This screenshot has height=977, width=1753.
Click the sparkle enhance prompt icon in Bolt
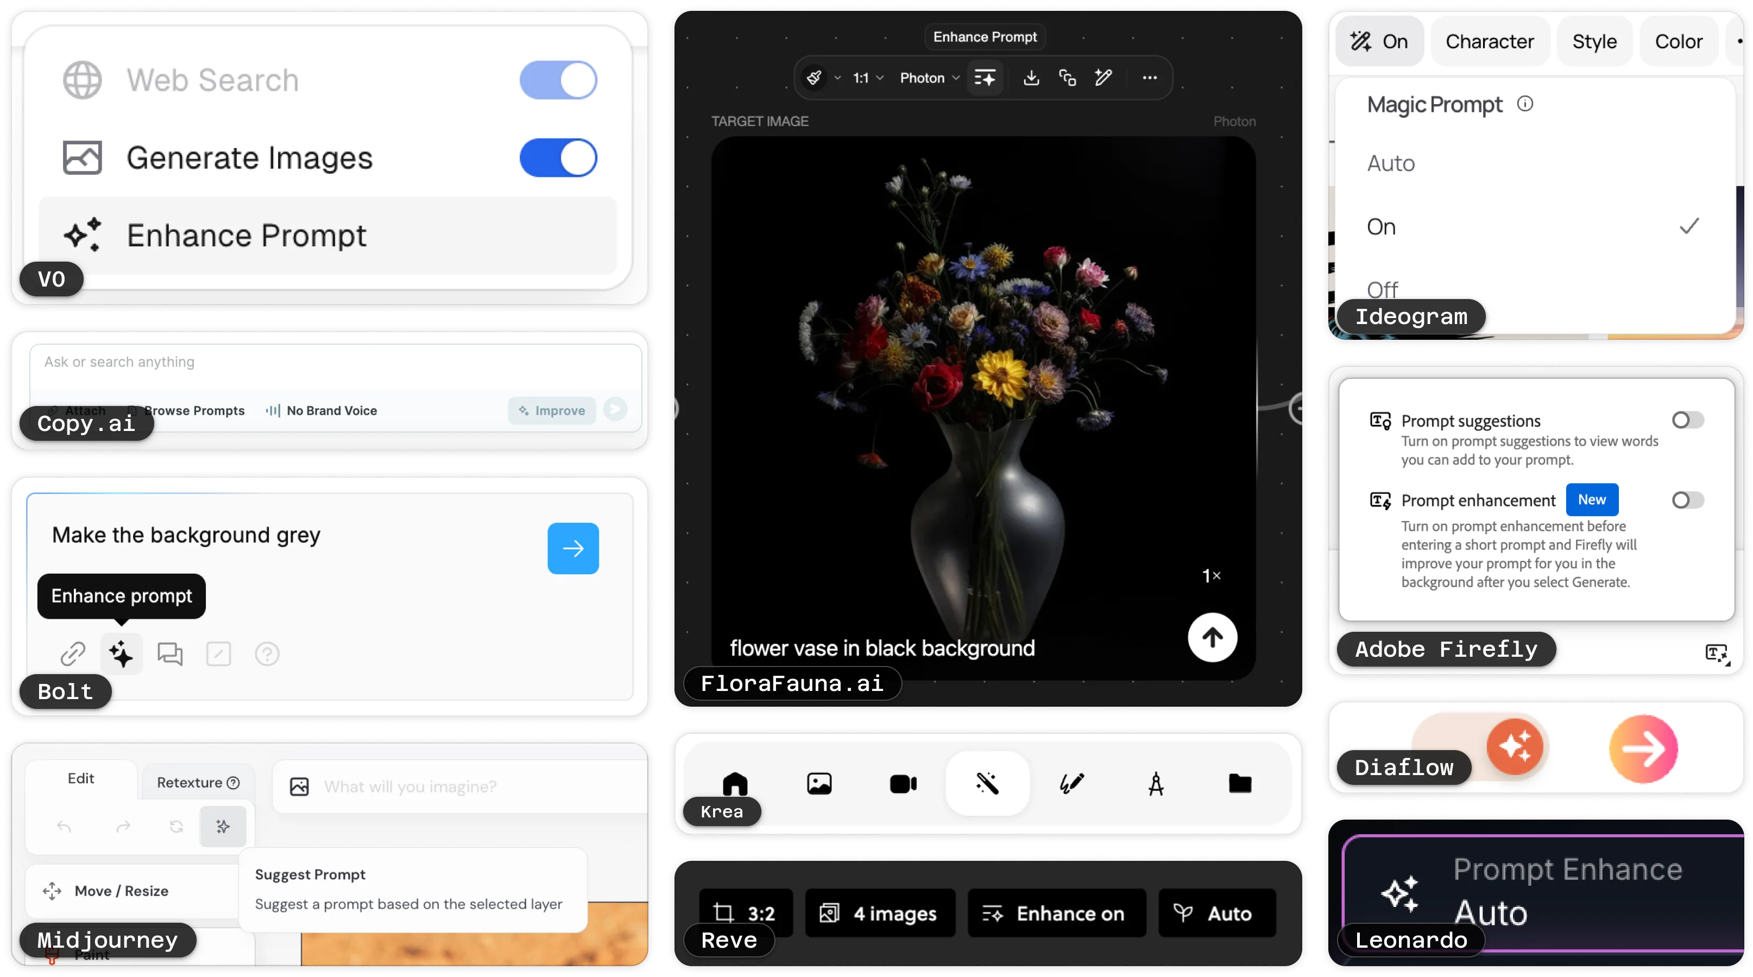[x=121, y=654]
